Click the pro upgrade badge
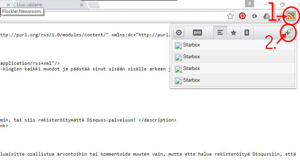Viewport: 300px width, 162px height. (x=197, y=33)
